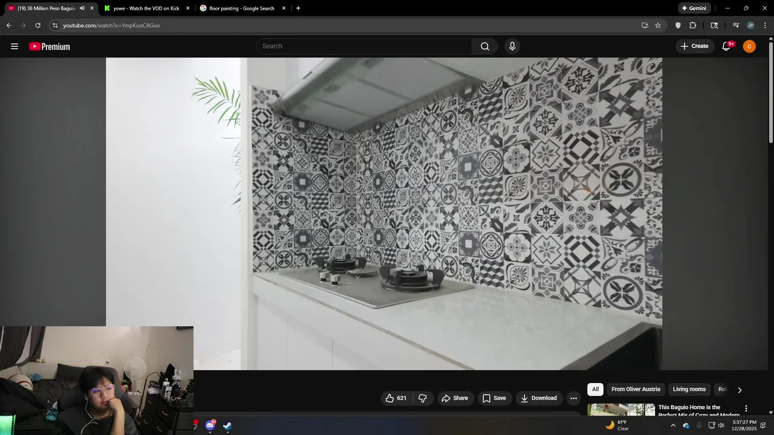
Task: Dislike the video
Action: (x=423, y=398)
